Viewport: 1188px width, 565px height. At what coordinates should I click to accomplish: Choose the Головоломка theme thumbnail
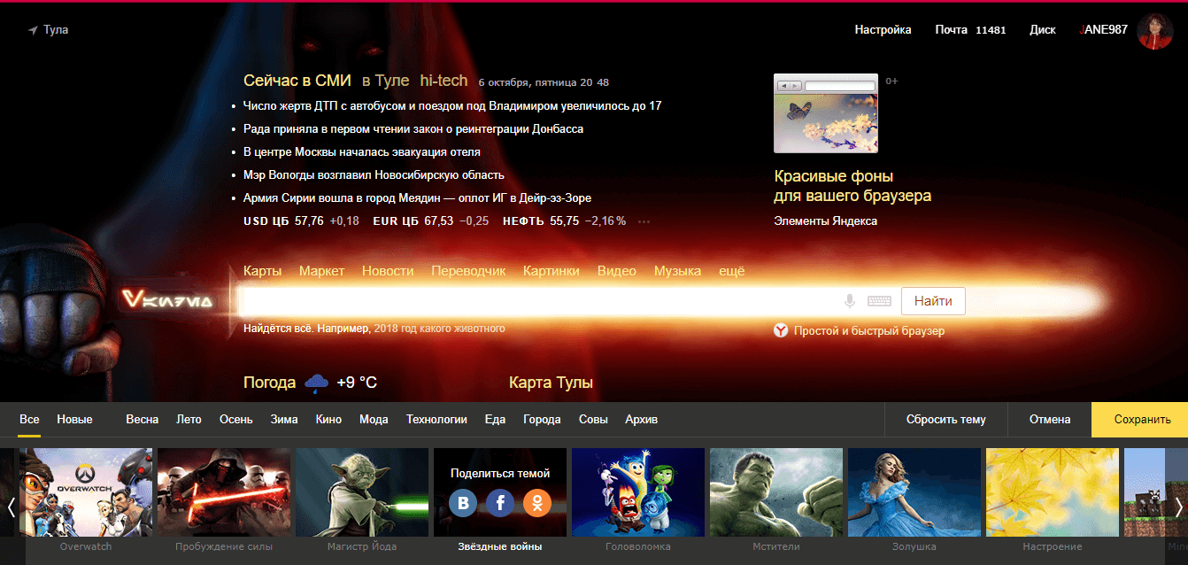(x=638, y=492)
